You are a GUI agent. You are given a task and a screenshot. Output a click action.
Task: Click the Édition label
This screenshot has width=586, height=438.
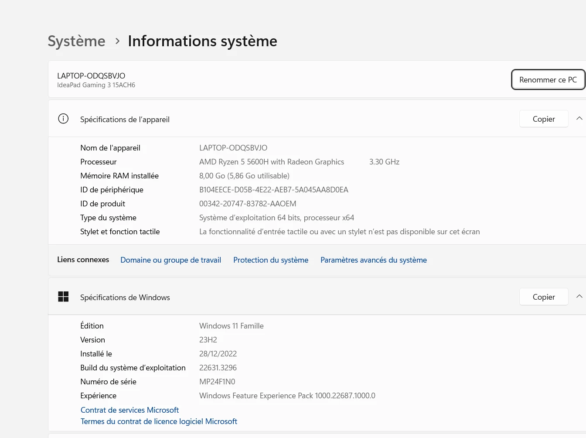[92, 326]
